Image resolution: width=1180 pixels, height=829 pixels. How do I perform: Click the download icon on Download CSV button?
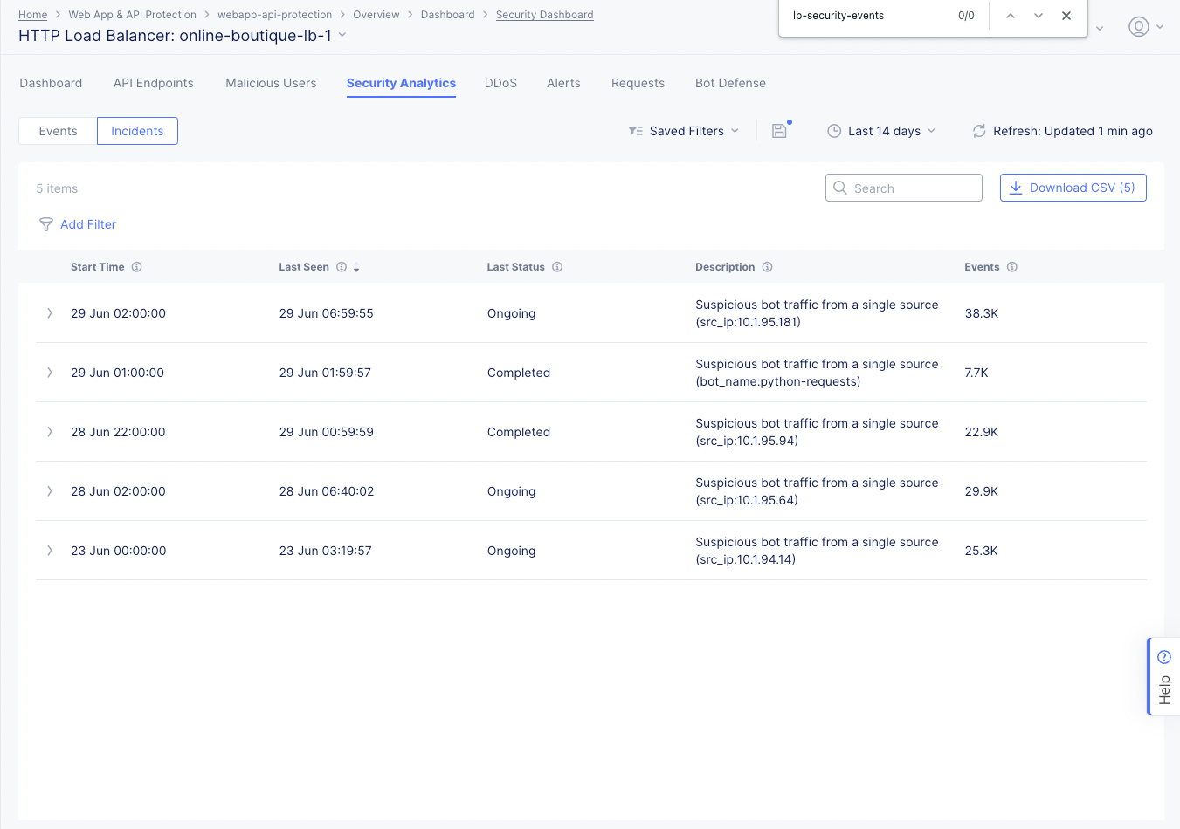tap(1016, 187)
